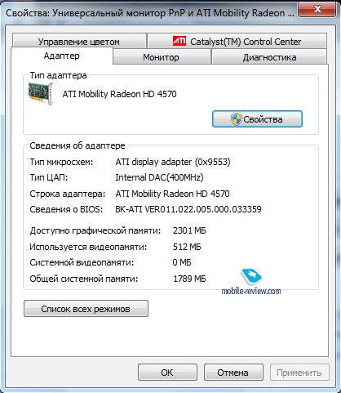Click the mobile-review.com watermark text
This screenshot has width=341, height=393.
click(251, 291)
